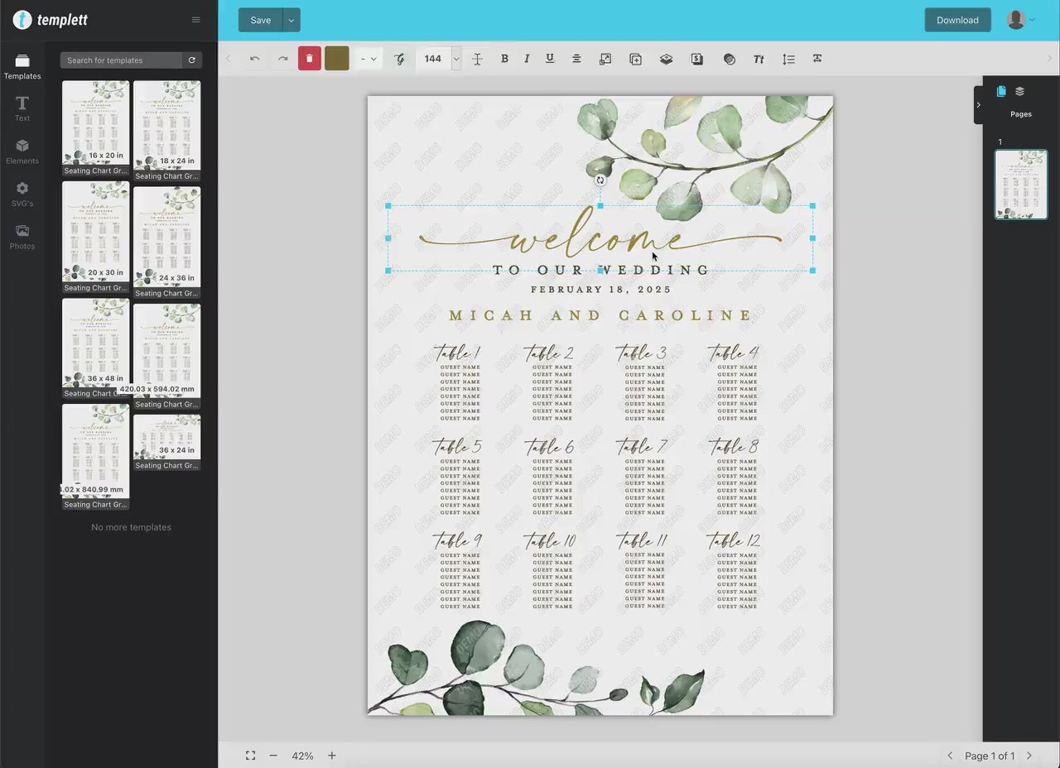Viewport: 1060px width, 768px height.
Task: Toggle italic formatting
Action: (527, 59)
